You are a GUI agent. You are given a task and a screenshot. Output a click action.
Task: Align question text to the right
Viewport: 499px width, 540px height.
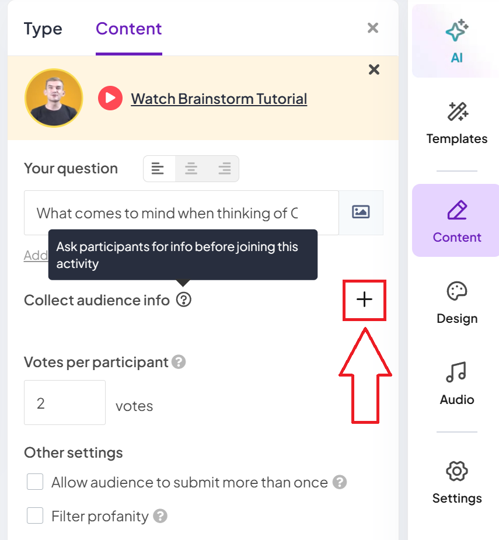point(224,168)
